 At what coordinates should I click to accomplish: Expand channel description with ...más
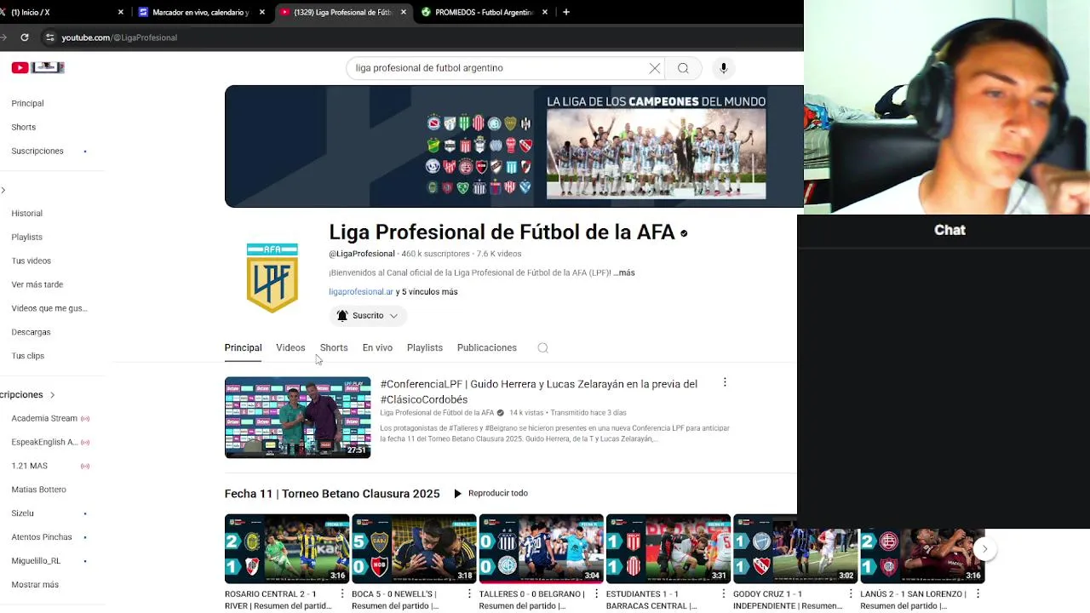click(624, 272)
